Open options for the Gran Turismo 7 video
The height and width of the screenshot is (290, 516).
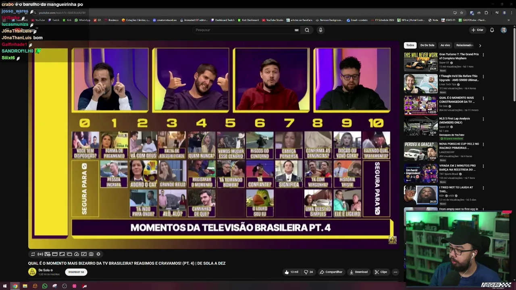coord(483,55)
